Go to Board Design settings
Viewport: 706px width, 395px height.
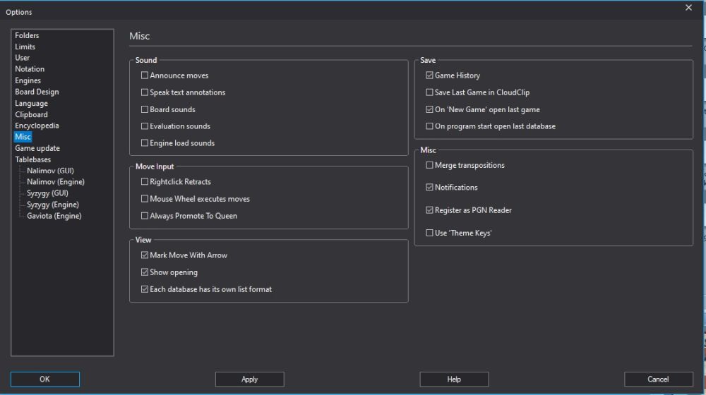pos(37,92)
